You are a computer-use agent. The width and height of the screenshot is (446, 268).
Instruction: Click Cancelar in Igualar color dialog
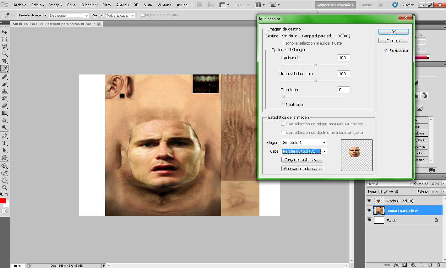[x=394, y=41]
